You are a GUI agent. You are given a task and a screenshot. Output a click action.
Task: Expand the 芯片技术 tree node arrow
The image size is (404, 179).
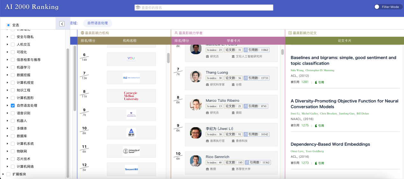click(x=7, y=159)
